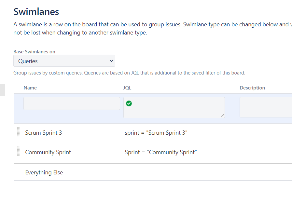Click the collapsed sidebar tab on the left edge
The width and height of the screenshot is (292, 217).
[x=2, y=90]
